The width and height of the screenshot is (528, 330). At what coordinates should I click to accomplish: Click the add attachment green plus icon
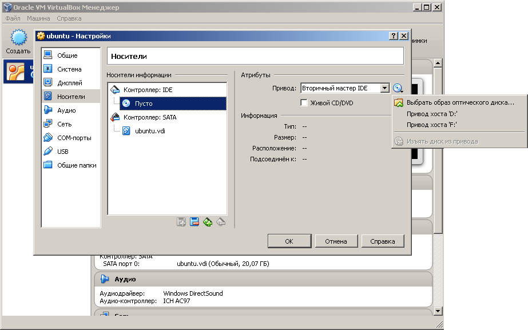(x=208, y=222)
